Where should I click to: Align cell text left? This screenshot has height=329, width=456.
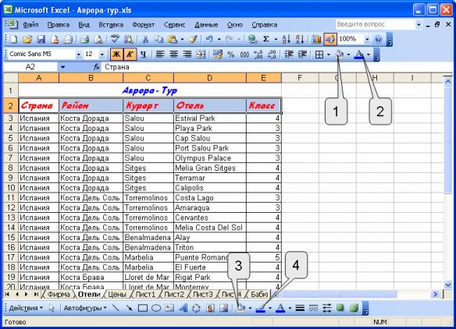(x=160, y=55)
